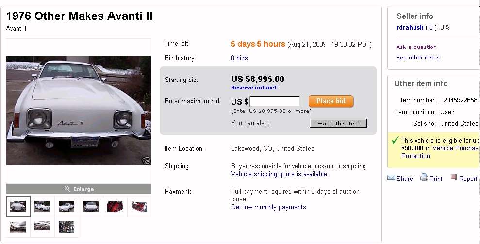Click the small icon on photo's bottom-right corner
The width and height of the screenshot is (480, 244).
[x=145, y=160]
